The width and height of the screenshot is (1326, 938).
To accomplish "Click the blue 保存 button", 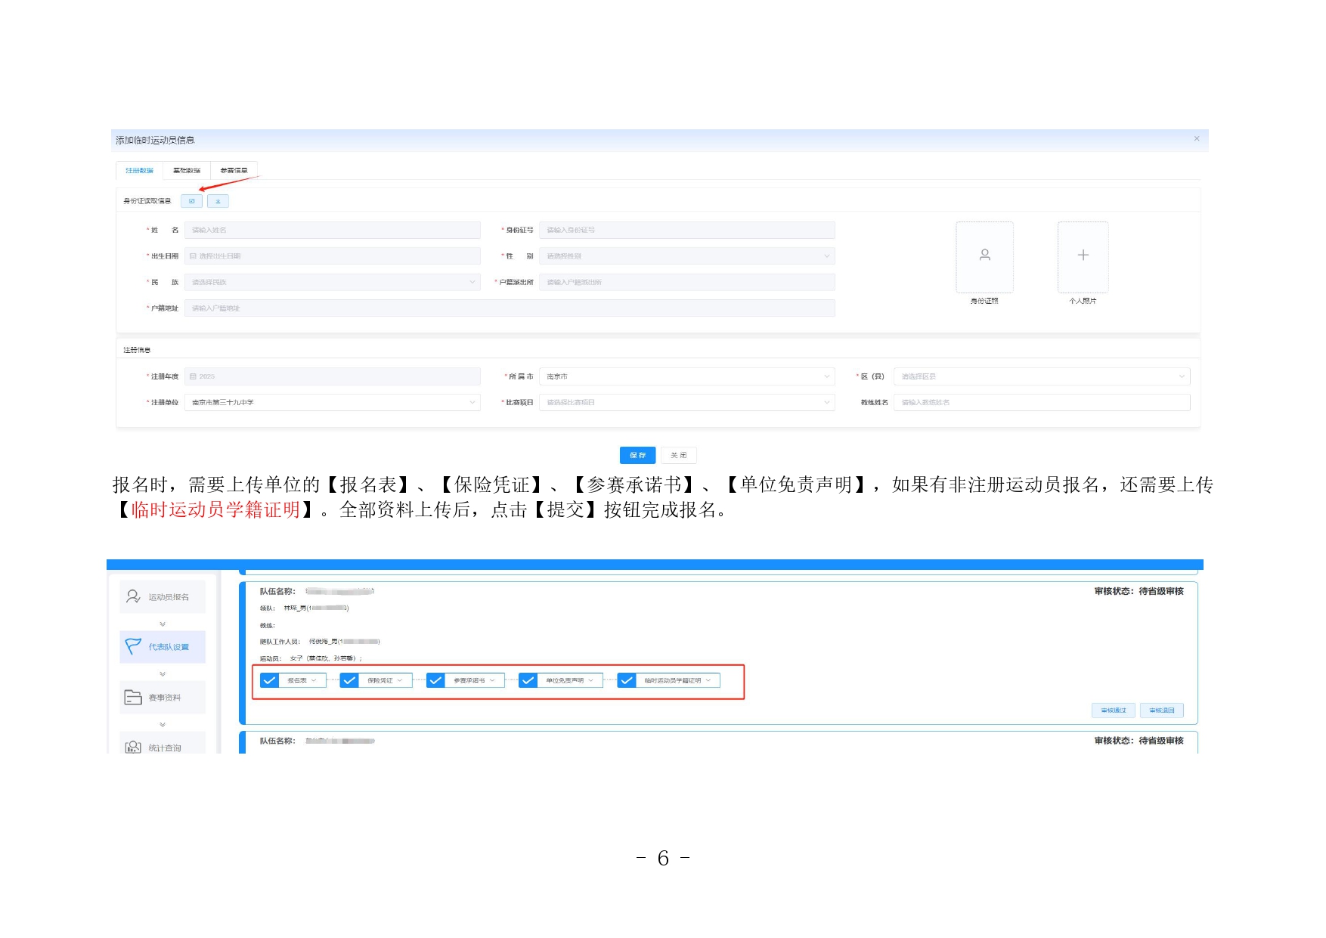I will (637, 455).
